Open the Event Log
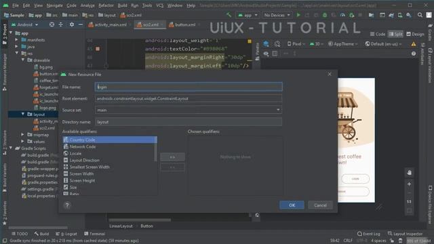The width and height of the screenshot is (434, 244). [x=369, y=234]
